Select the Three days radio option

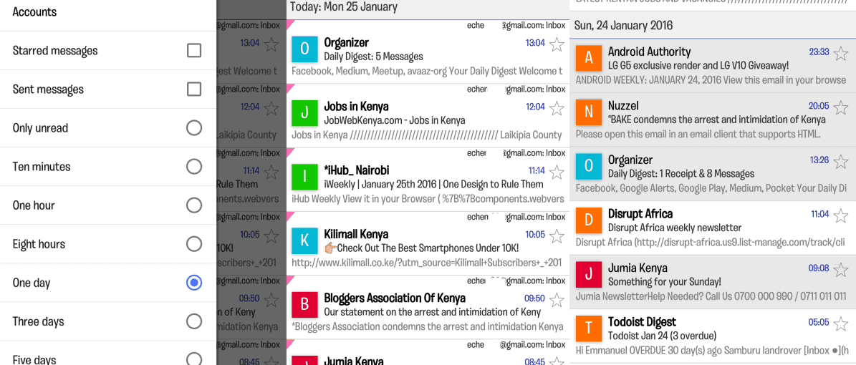(x=194, y=321)
